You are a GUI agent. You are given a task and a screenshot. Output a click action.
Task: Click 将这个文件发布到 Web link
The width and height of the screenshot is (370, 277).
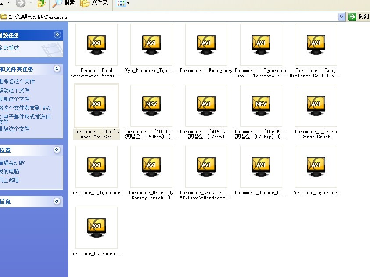(x=25, y=108)
